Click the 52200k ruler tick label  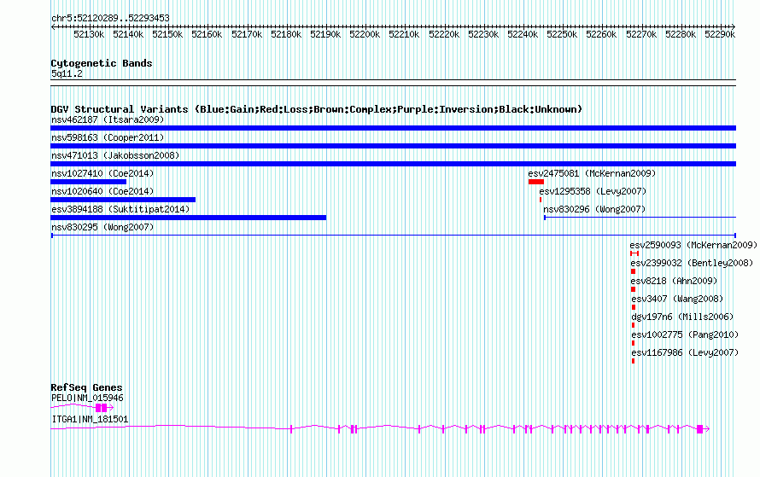click(365, 34)
